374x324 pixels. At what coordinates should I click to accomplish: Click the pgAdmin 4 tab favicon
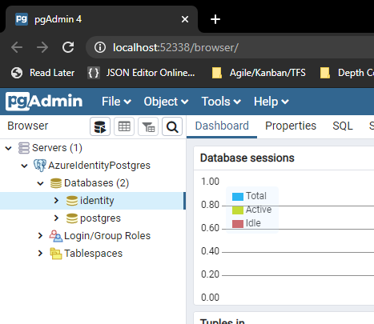(x=22, y=19)
